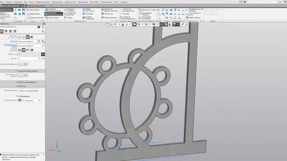Click Расстояние и угол measurement tool
This screenshot has height=161, width=287.
(x=193, y=14)
